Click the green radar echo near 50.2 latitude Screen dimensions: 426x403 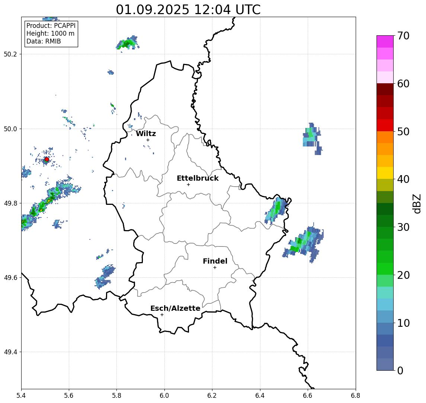[127, 43]
